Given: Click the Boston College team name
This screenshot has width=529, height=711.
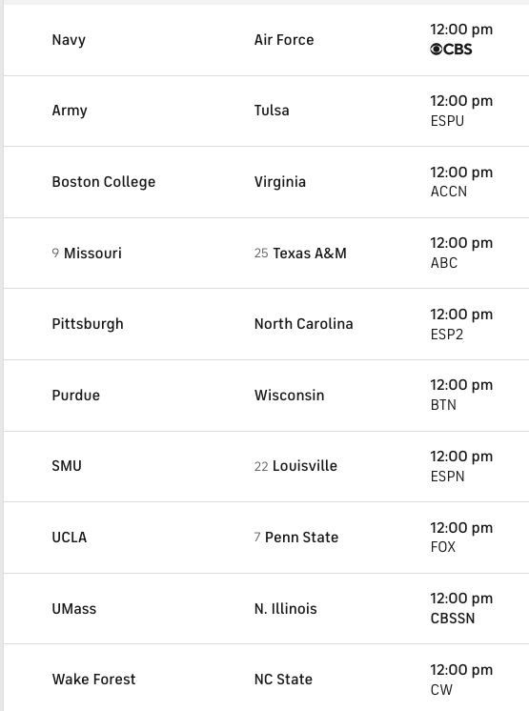Looking at the screenshot, I should pos(103,182).
